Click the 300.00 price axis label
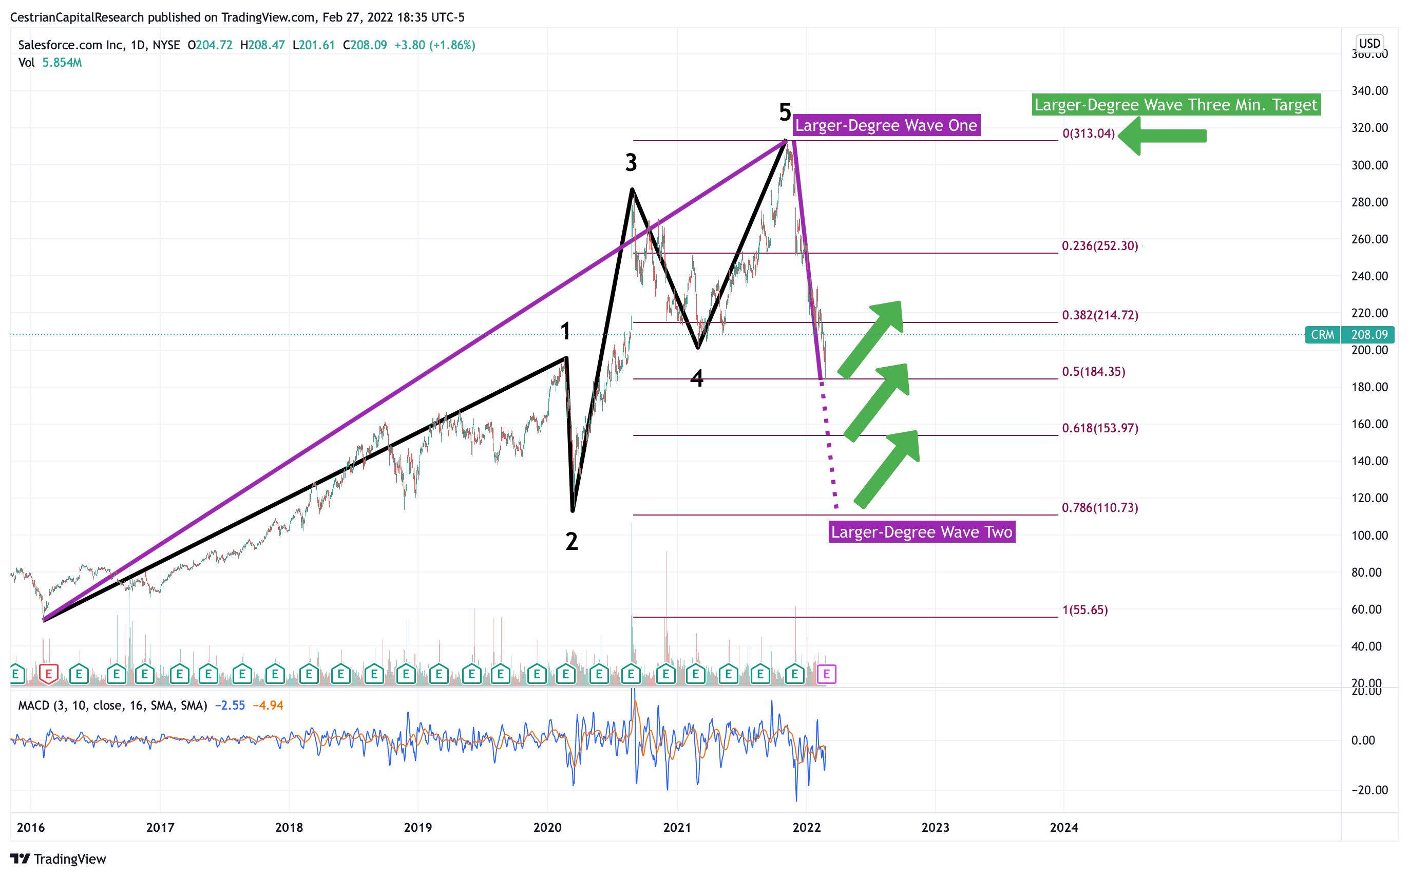 (1369, 165)
